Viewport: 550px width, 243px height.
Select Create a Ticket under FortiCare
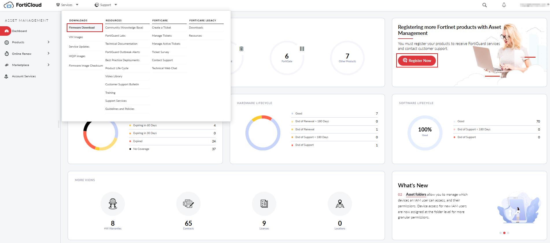162,28
